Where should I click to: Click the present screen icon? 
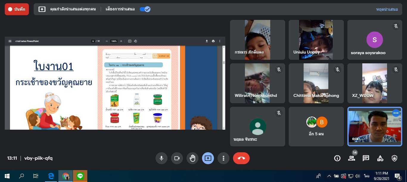[x=208, y=158]
